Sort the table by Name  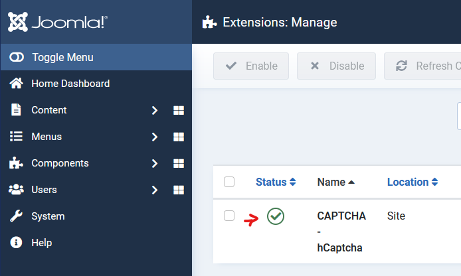pos(335,182)
